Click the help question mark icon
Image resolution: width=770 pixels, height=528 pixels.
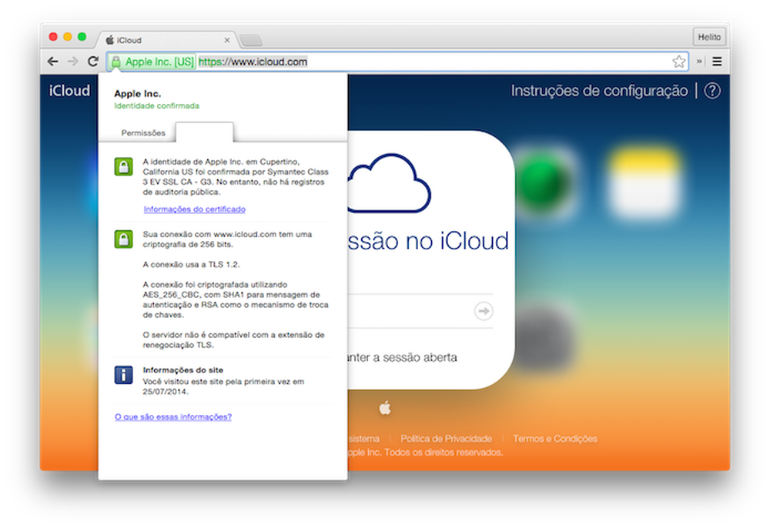tap(712, 91)
